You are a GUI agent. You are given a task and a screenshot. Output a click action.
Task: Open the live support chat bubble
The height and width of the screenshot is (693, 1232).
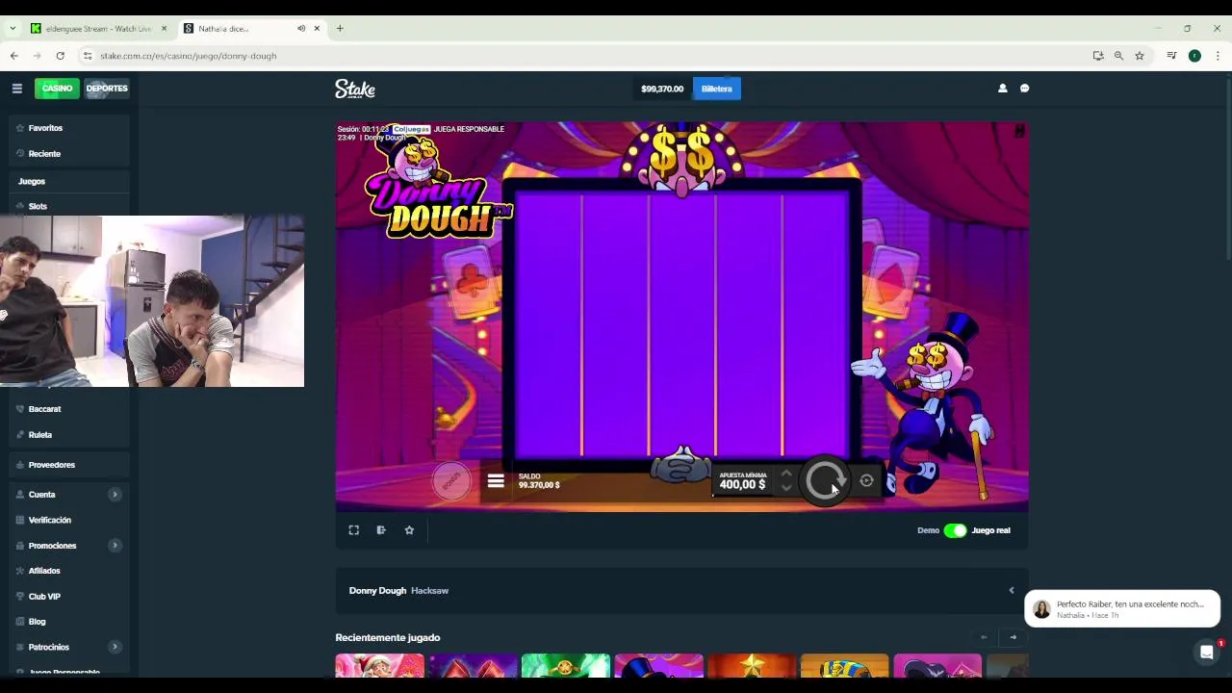tap(1206, 654)
